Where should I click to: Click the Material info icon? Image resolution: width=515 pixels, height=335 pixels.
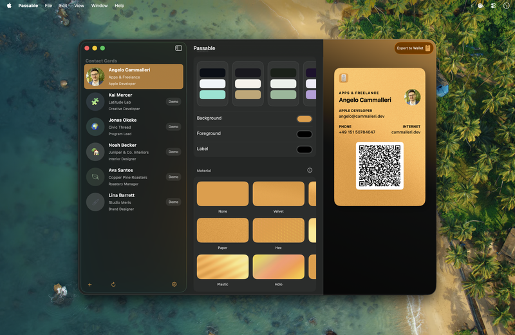(x=310, y=170)
